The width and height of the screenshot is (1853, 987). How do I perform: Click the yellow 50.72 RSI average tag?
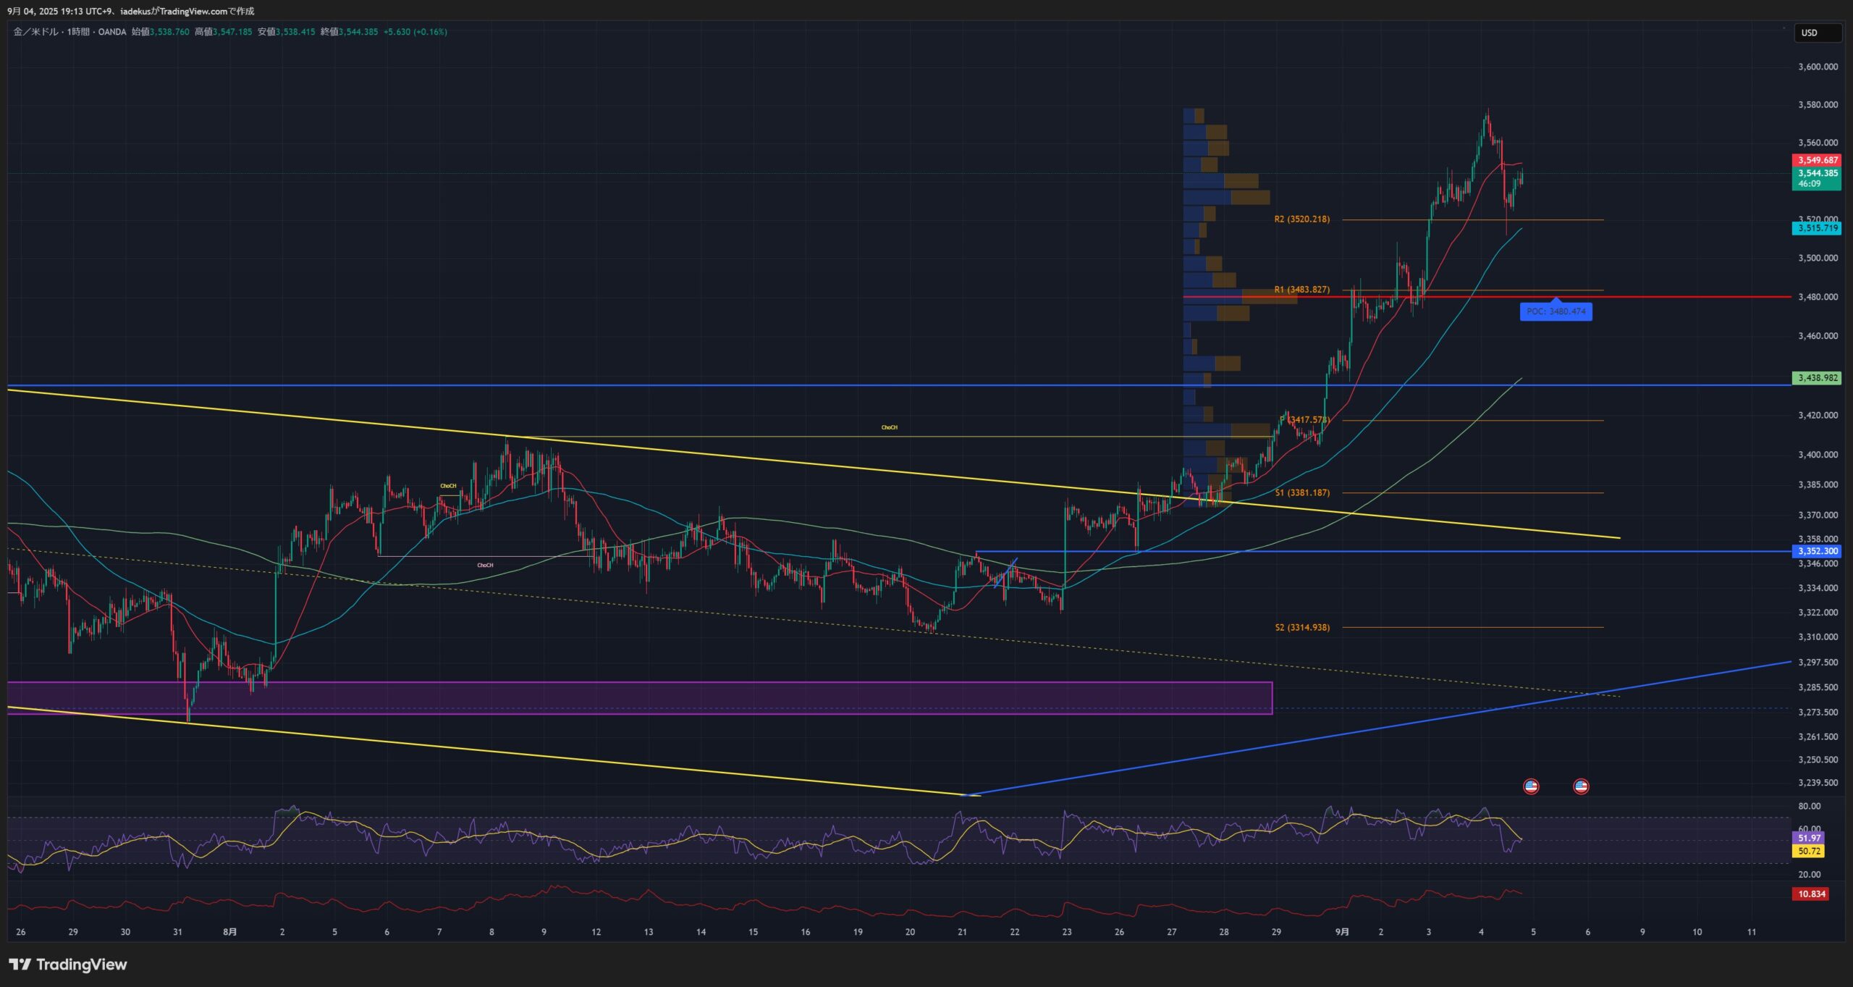tap(1807, 852)
